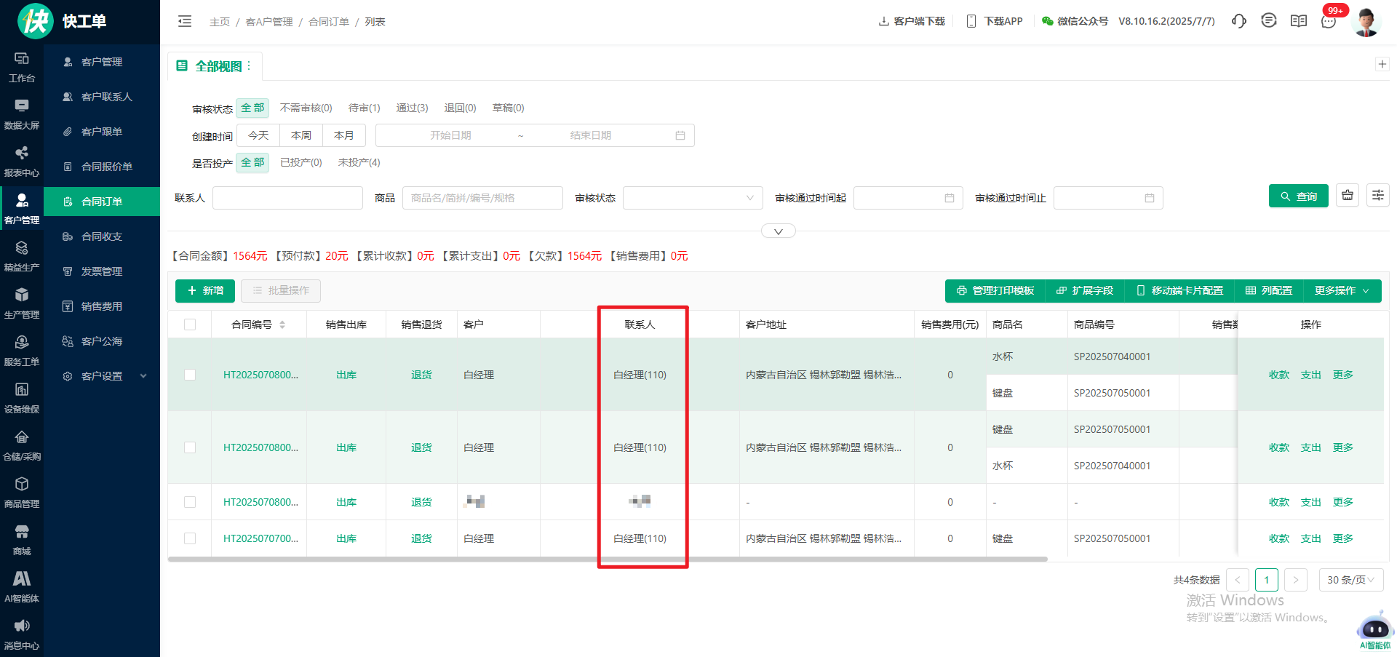This screenshot has width=1397, height=657.
Task: Expand the 更多操作 dropdown
Action: pos(1342,290)
